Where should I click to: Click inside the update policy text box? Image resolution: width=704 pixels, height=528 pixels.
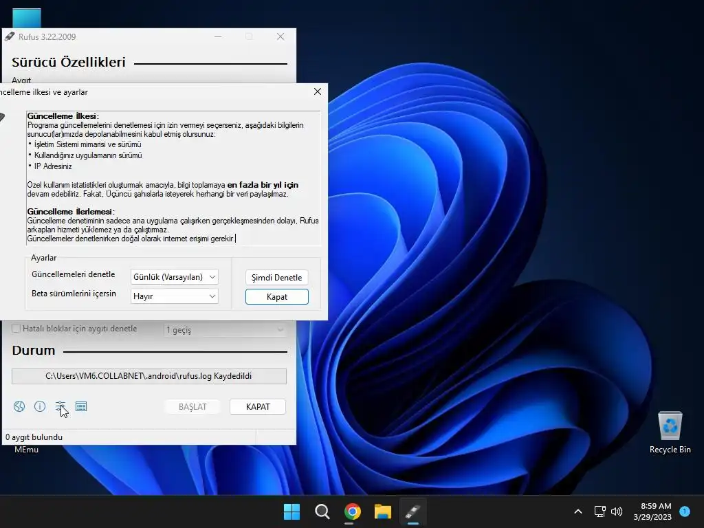click(174, 178)
